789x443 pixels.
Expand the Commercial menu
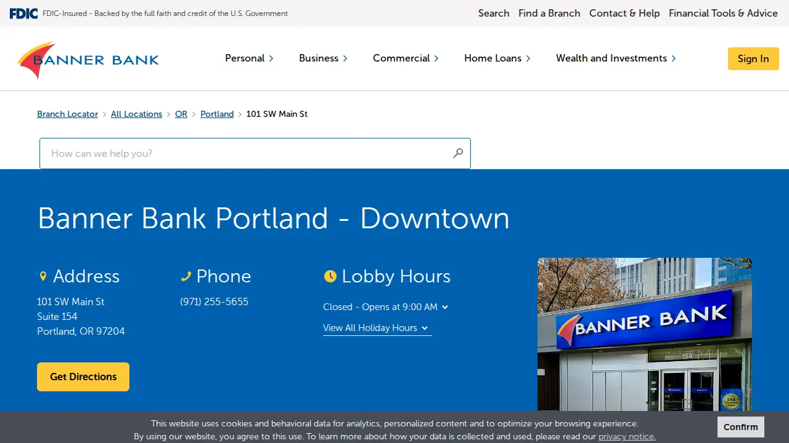click(406, 58)
